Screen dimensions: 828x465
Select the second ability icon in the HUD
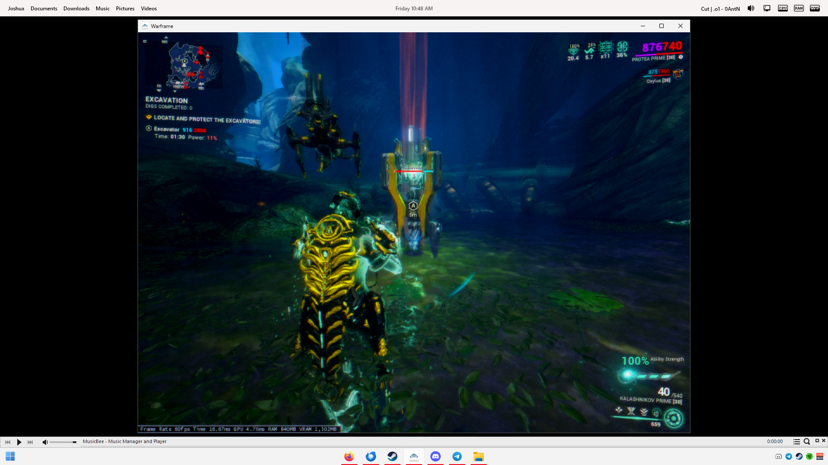click(631, 411)
